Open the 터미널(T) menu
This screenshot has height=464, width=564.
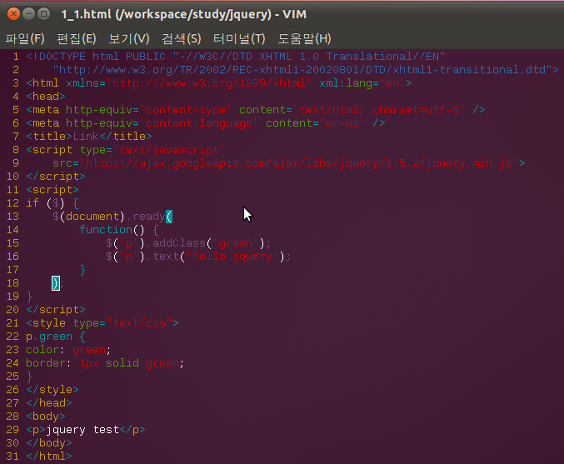[x=239, y=38]
